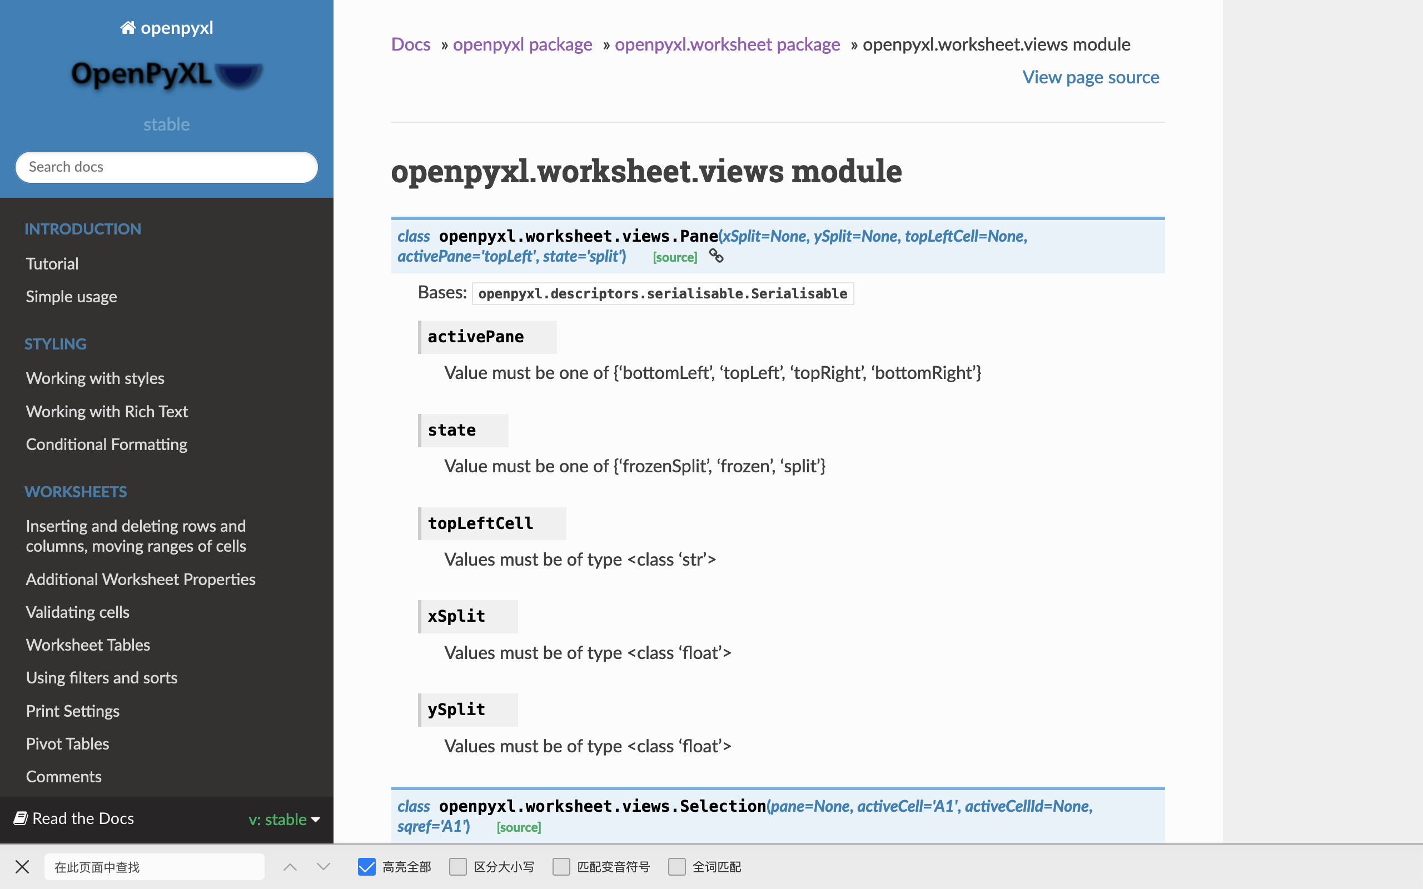
Task: Click the search docs input field
Action: (166, 166)
